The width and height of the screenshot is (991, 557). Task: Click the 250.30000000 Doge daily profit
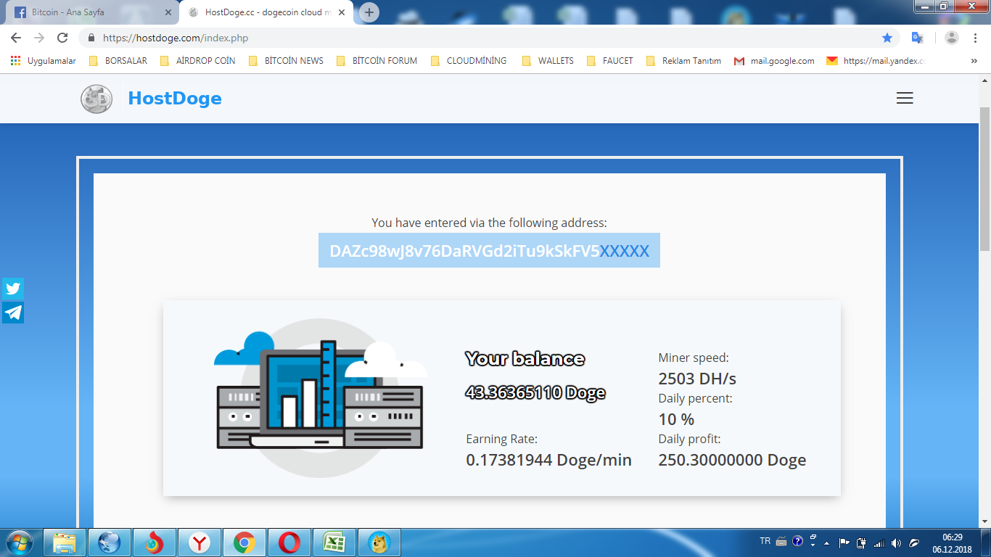[x=732, y=460]
